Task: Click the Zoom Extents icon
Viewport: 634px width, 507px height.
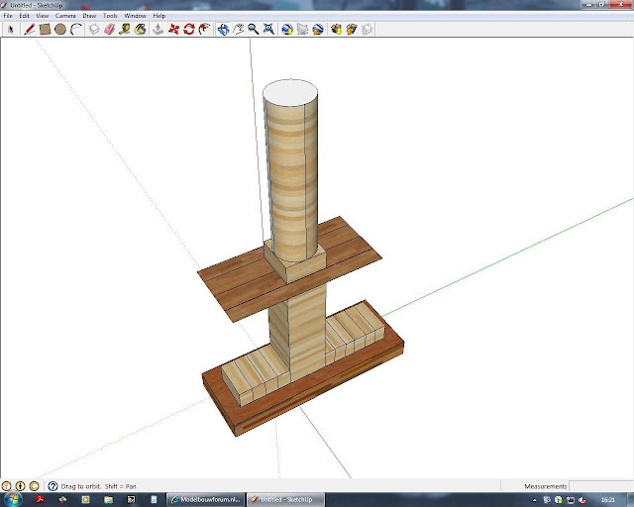Action: click(x=268, y=29)
